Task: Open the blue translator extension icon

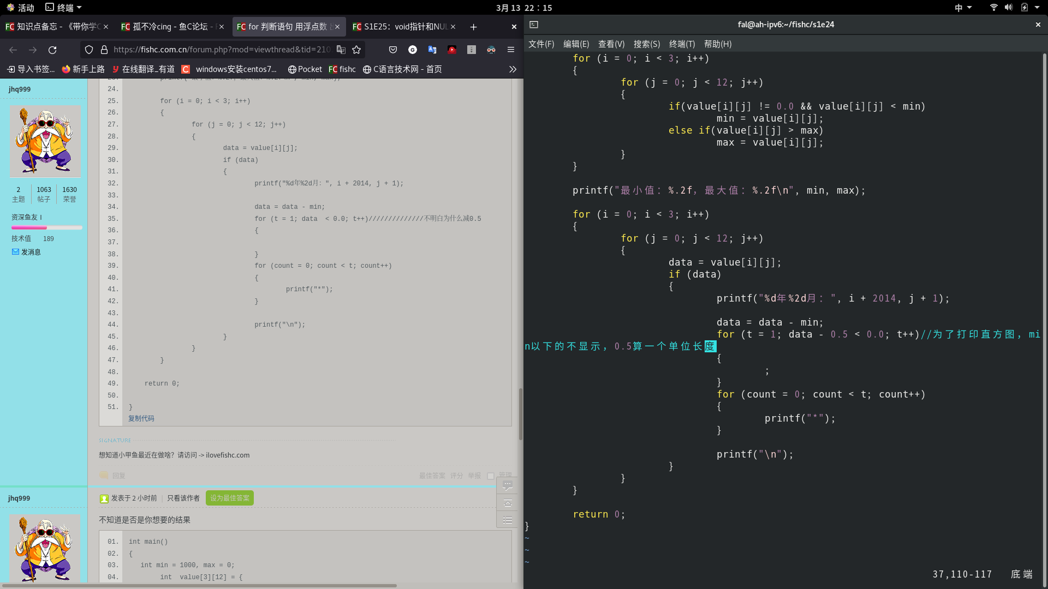Action: pos(432,50)
